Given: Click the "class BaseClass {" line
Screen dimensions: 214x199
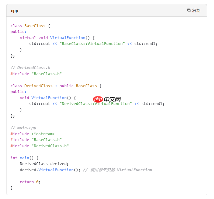Looking at the screenshot, I should 30,26.
